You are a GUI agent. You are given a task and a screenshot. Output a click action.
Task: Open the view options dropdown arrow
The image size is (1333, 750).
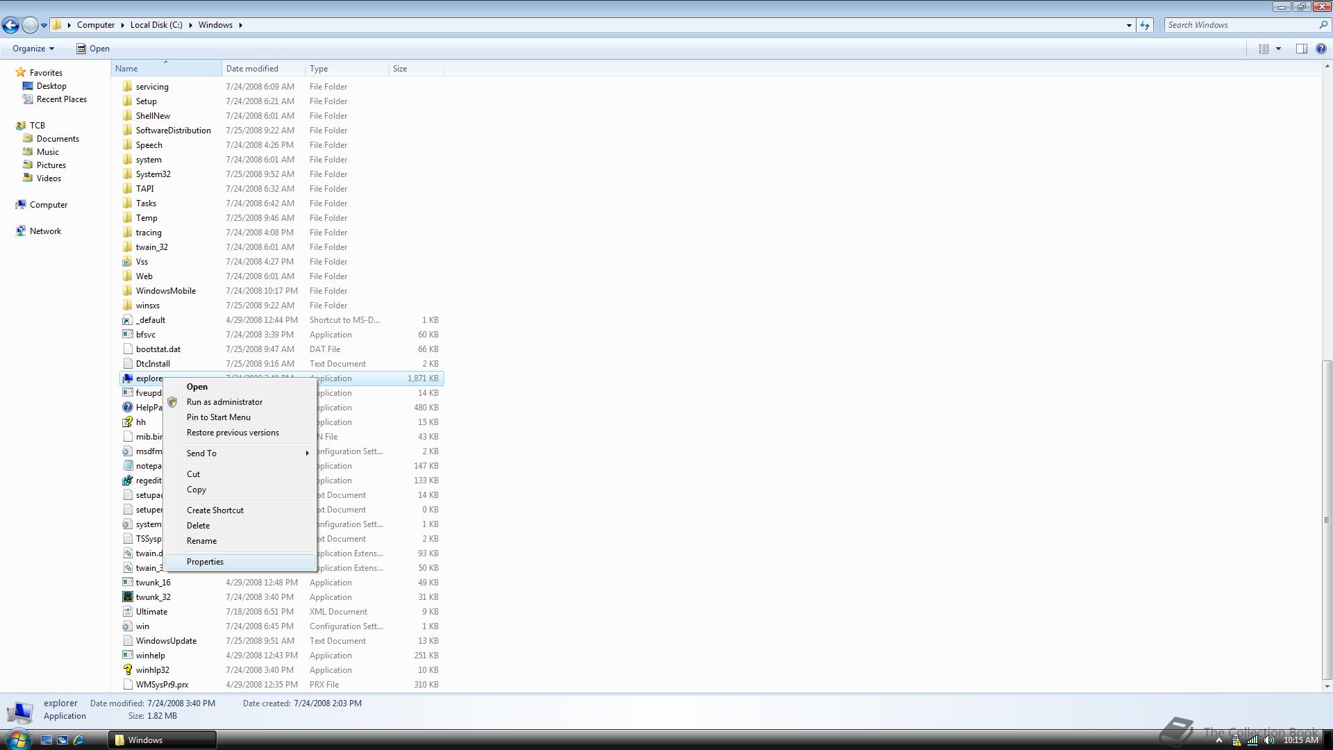pyautogui.click(x=1278, y=49)
